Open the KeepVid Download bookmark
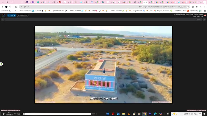The height and width of the screenshot is (116, 207). pos(165,11)
